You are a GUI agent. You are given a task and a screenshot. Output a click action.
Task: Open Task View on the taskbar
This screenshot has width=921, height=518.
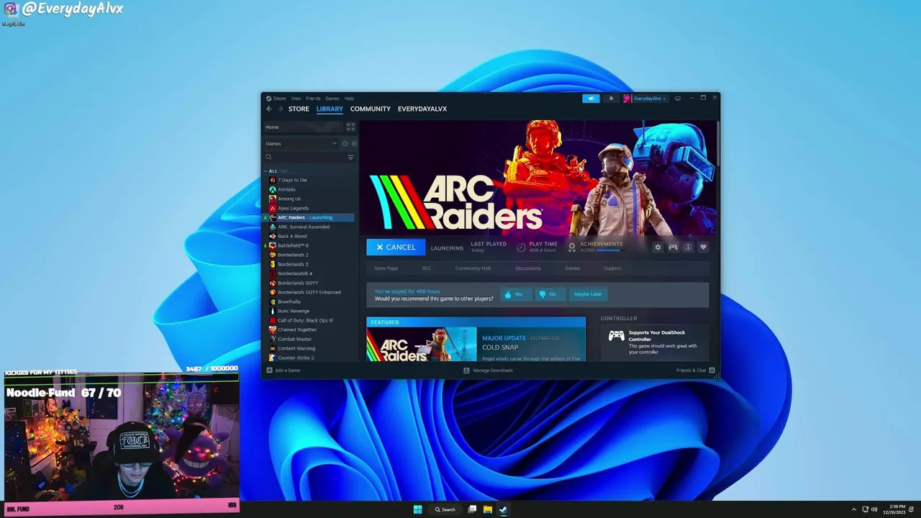472,509
